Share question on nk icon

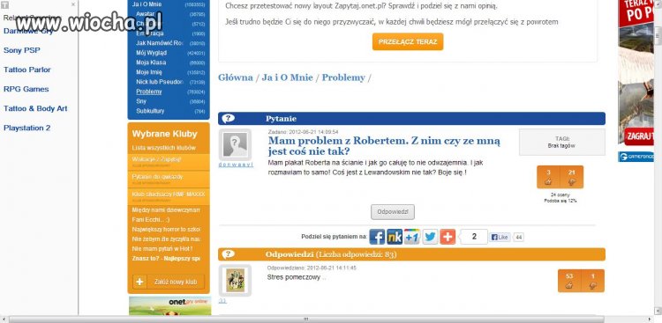[x=395, y=237]
